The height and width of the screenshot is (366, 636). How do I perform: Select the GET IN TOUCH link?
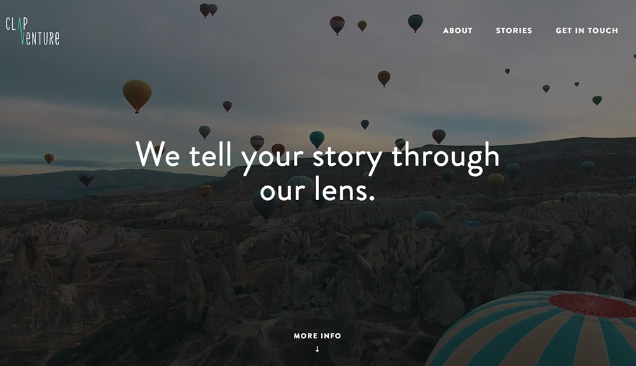[x=586, y=30]
